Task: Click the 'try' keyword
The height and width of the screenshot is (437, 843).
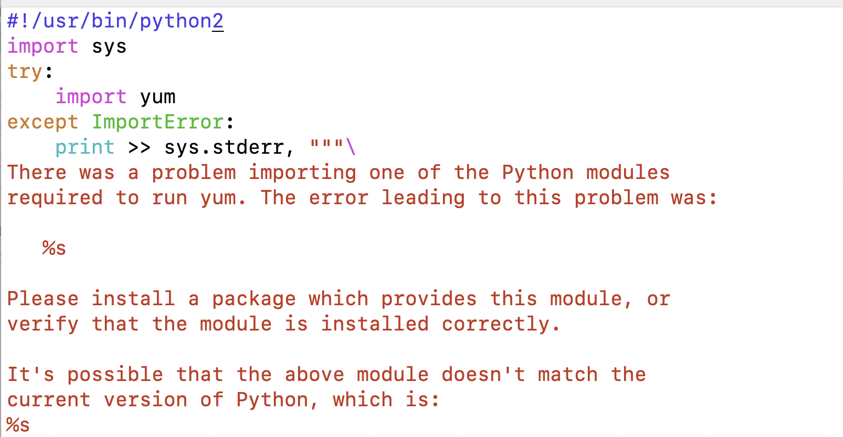Action: pos(25,72)
